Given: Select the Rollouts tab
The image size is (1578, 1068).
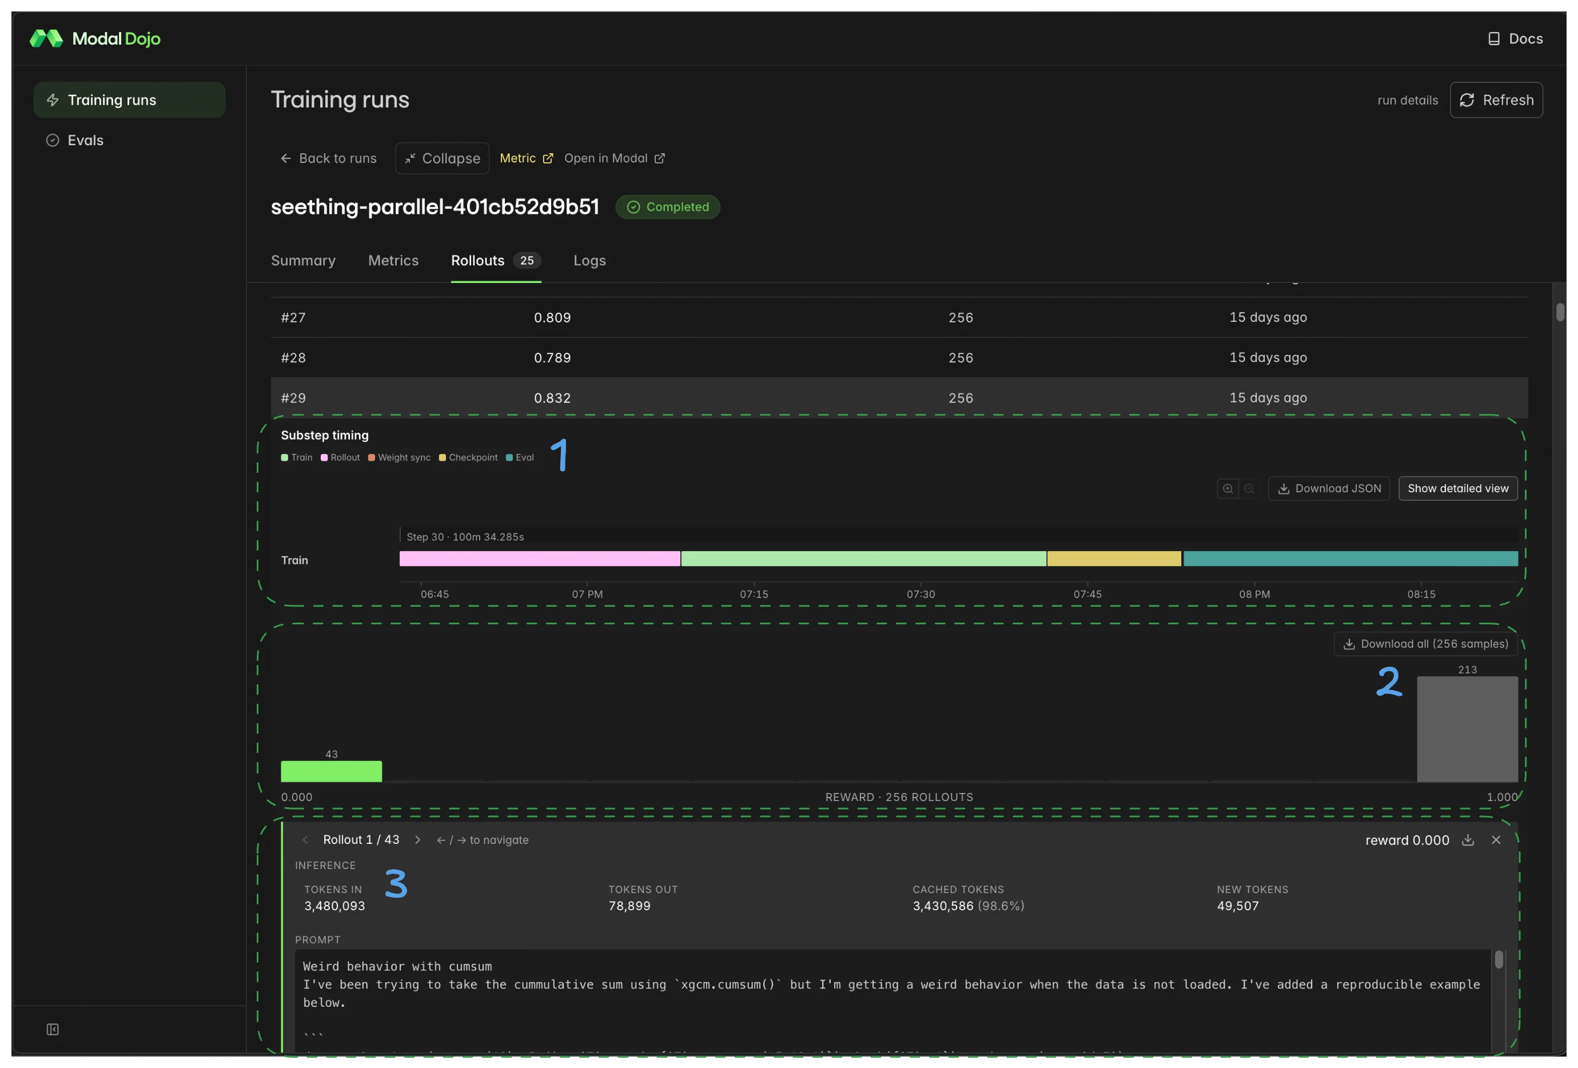Looking at the screenshot, I should click(496, 261).
